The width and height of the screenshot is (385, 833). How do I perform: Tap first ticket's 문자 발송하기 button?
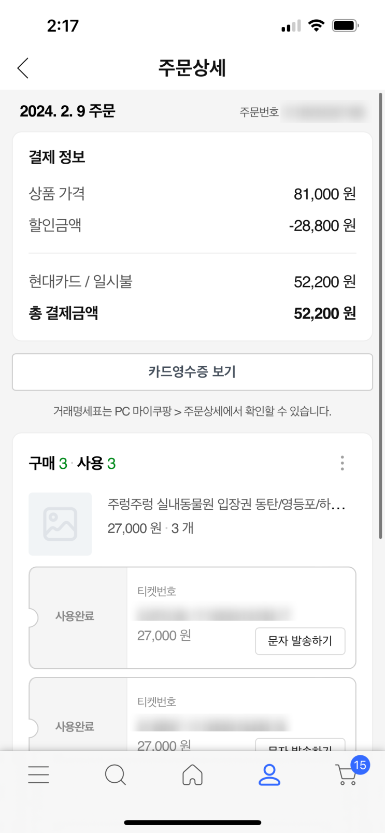point(300,641)
